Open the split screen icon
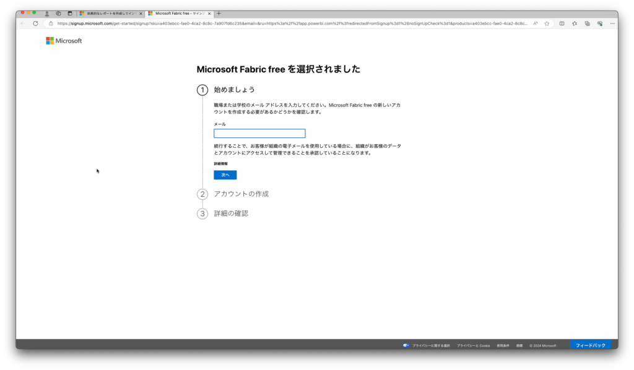This screenshot has width=634, height=370. pyautogui.click(x=562, y=24)
